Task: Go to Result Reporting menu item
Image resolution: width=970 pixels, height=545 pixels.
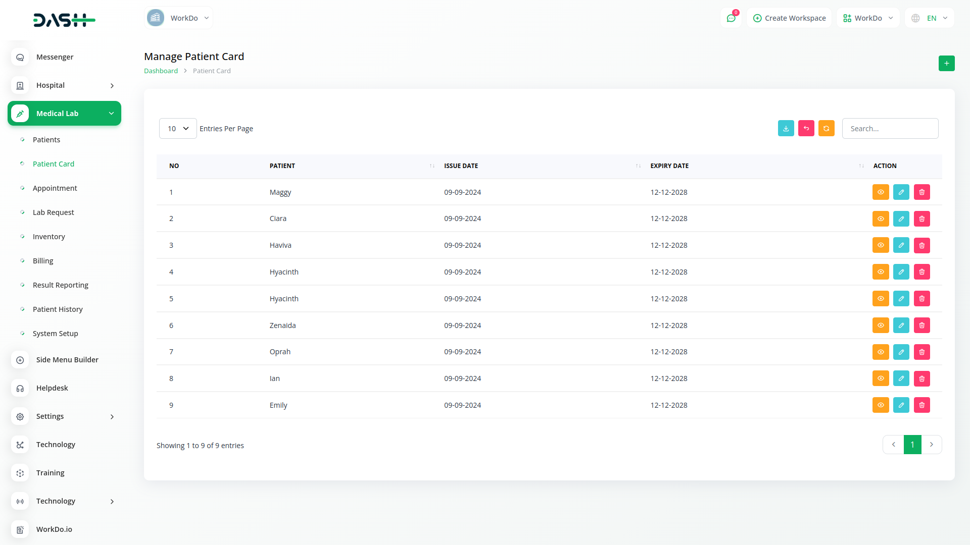Action: 60,285
